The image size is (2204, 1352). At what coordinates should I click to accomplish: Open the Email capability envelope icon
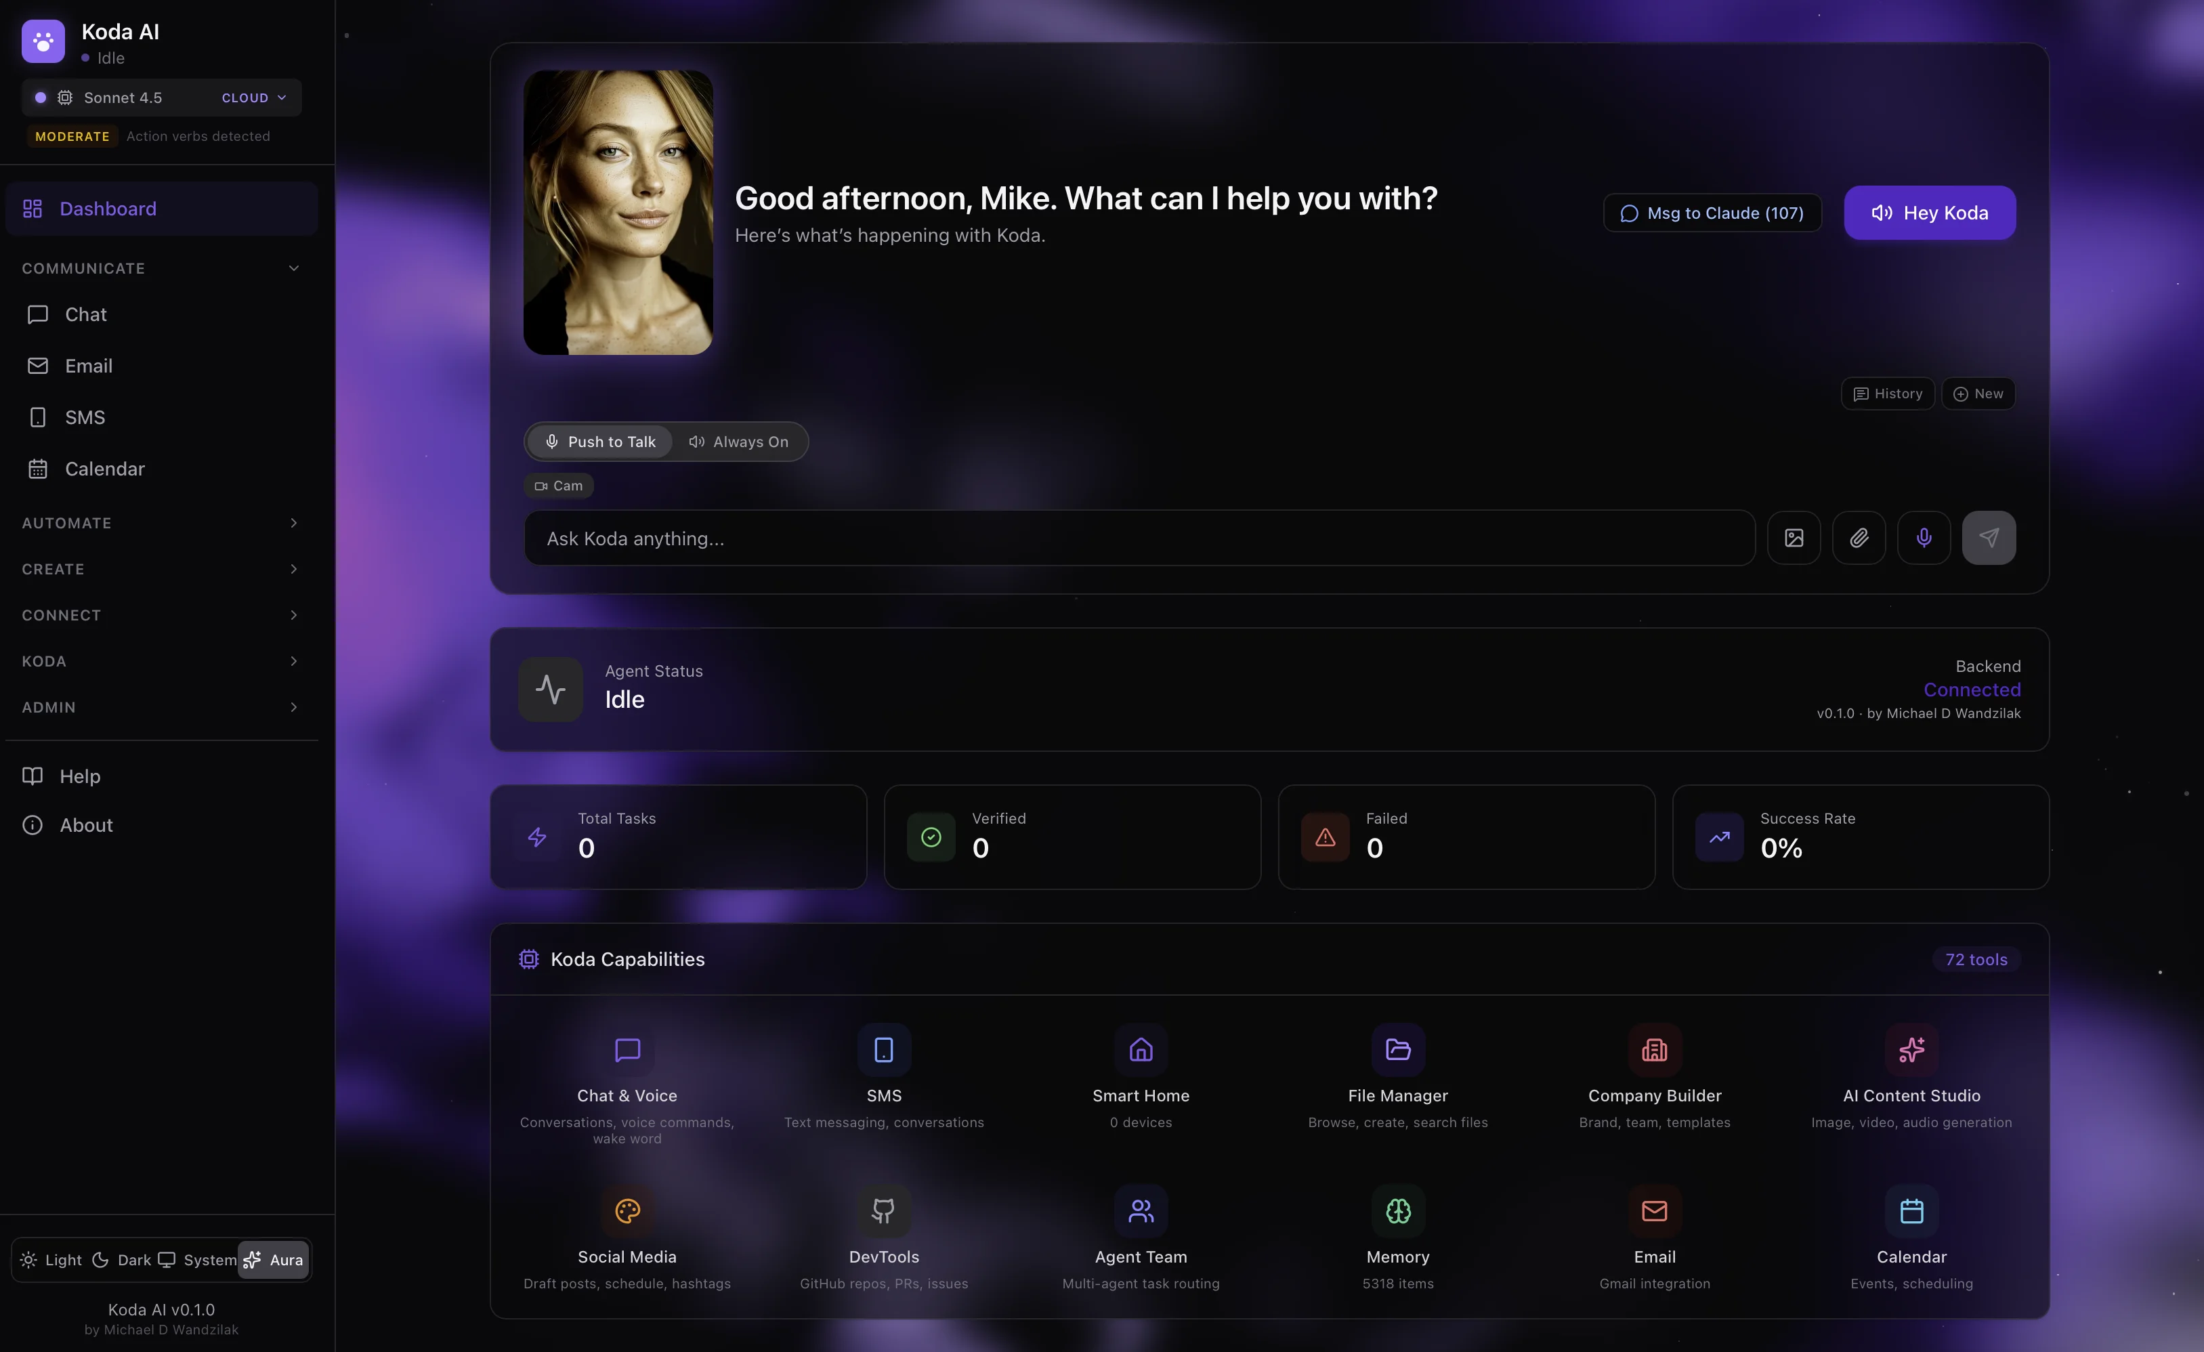pyautogui.click(x=1655, y=1210)
